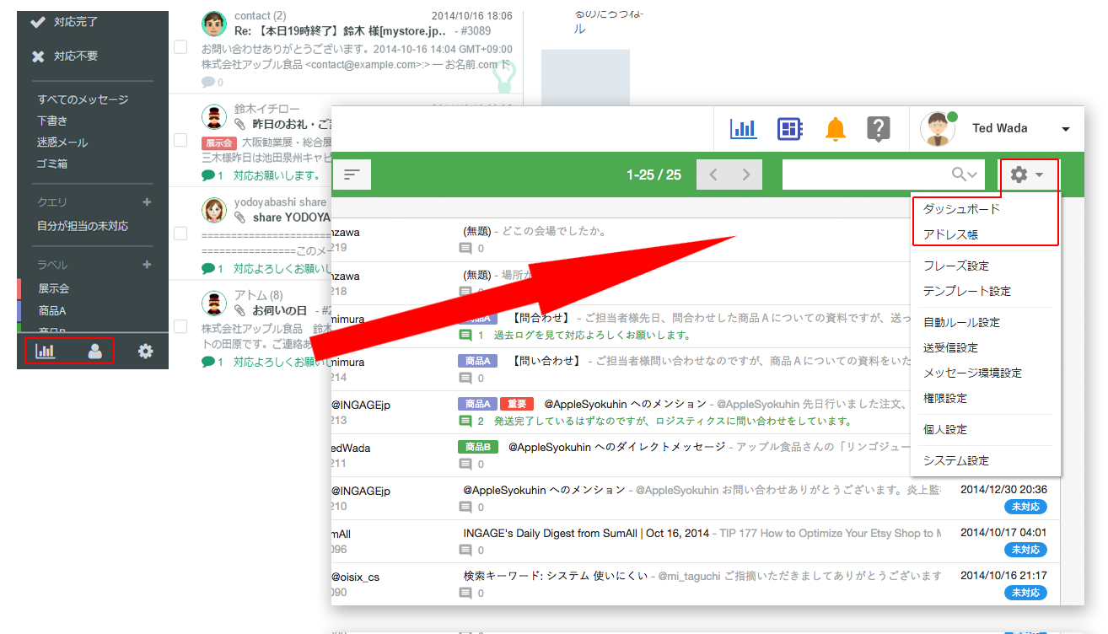
Task: Open settings gear in old sidebar footer
Action: (x=146, y=351)
